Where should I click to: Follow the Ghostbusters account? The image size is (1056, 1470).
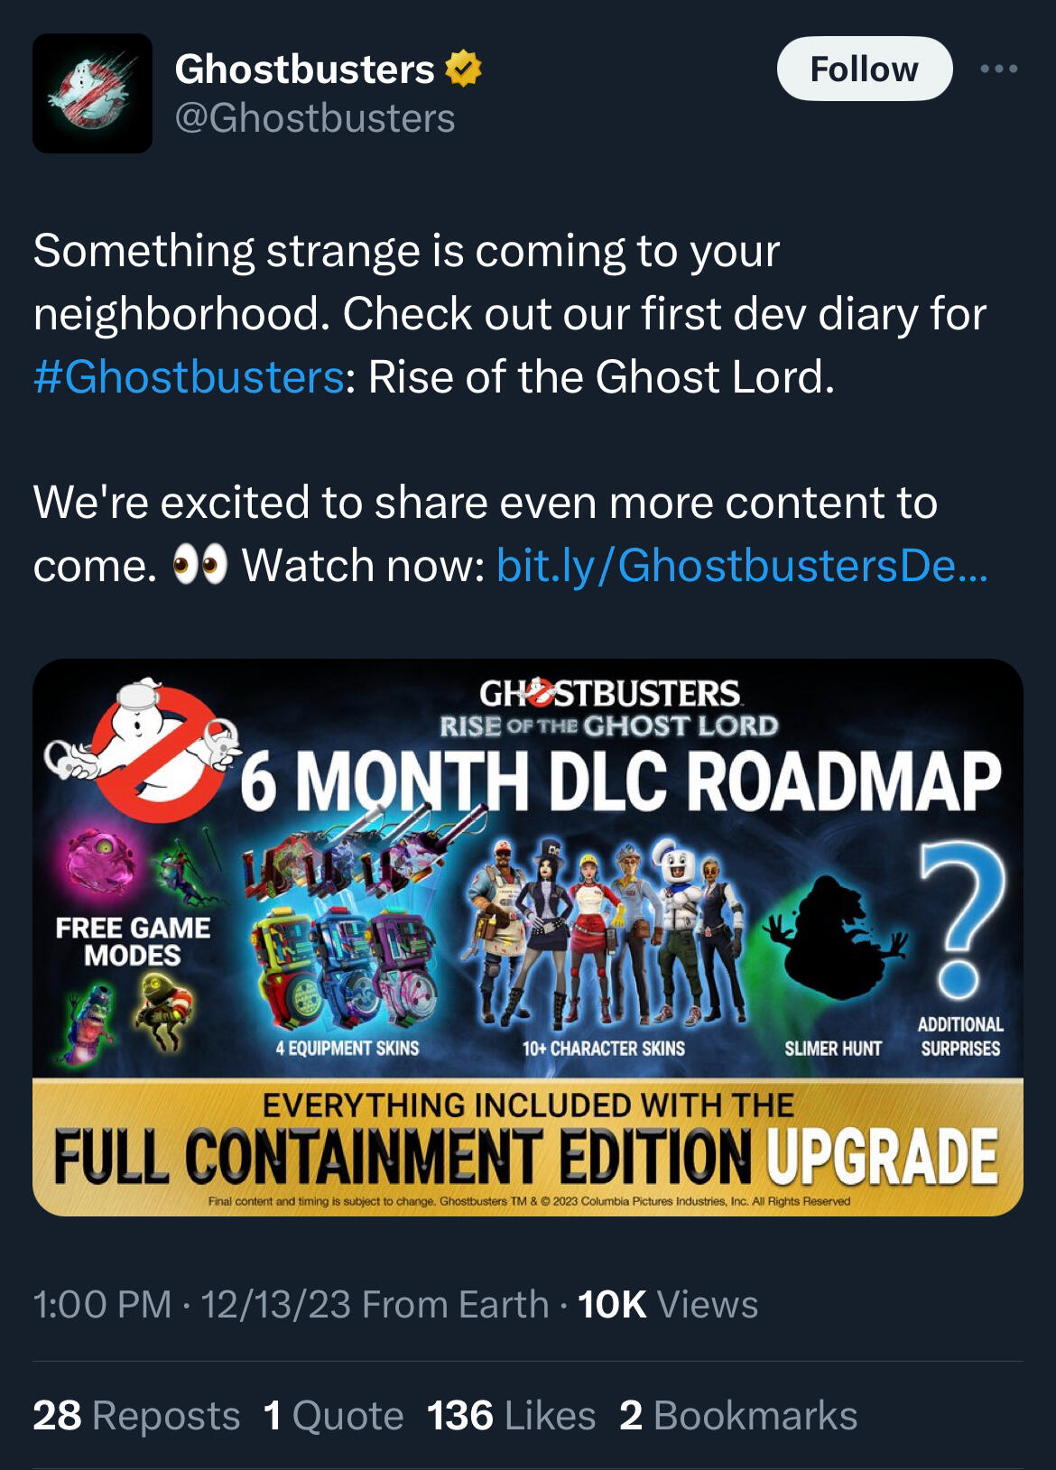click(x=864, y=69)
